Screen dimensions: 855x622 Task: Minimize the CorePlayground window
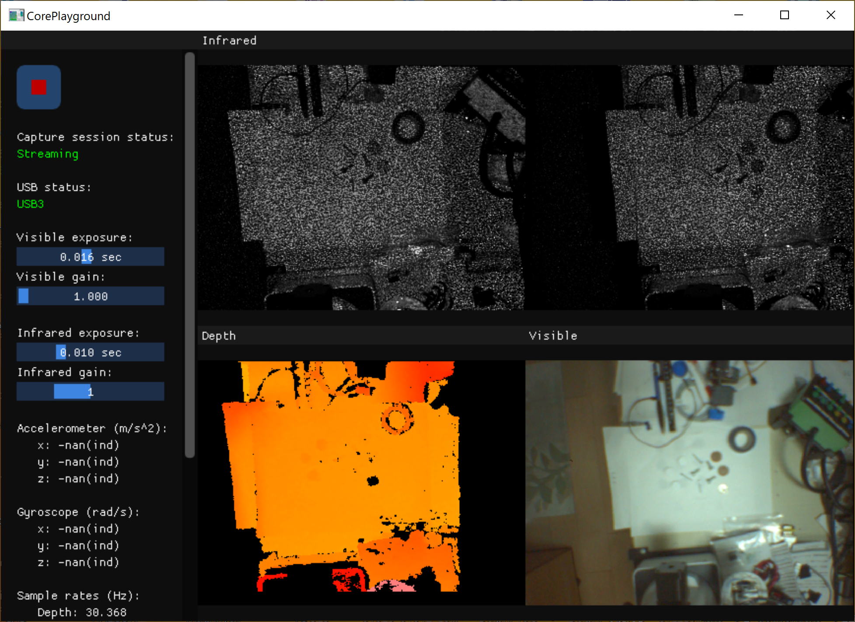(739, 15)
